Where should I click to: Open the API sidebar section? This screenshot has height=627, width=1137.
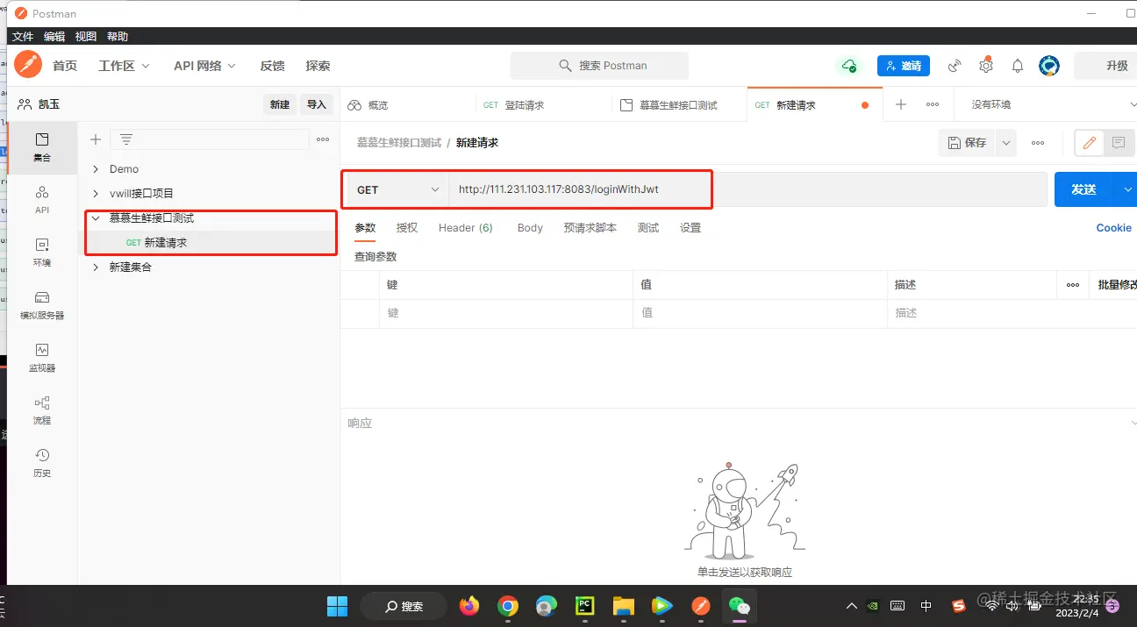42,199
